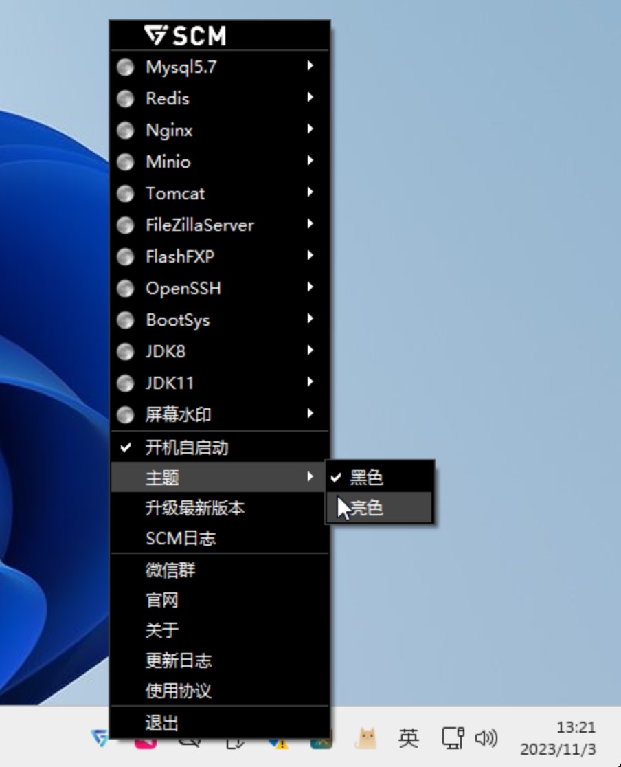Open the 使用协议 agreement entry

coord(220,691)
